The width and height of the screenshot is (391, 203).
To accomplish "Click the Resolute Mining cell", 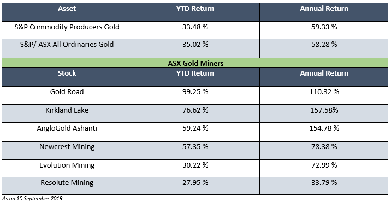I will 66,186.
